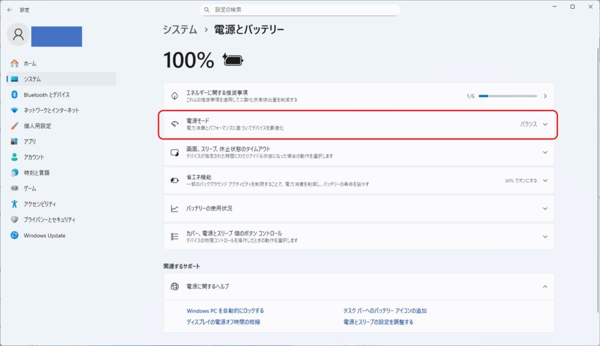Click the Bluetooth とデバイス icon in the sidebar
The image size is (600, 346).
pyautogui.click(x=15, y=94)
